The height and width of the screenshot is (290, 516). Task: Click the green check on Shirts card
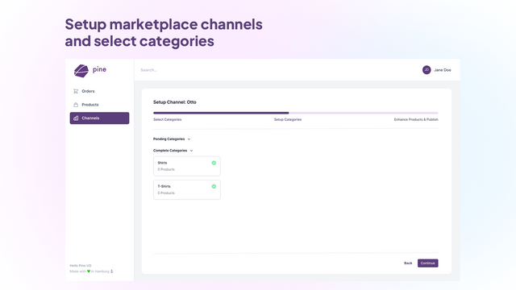[214, 163]
